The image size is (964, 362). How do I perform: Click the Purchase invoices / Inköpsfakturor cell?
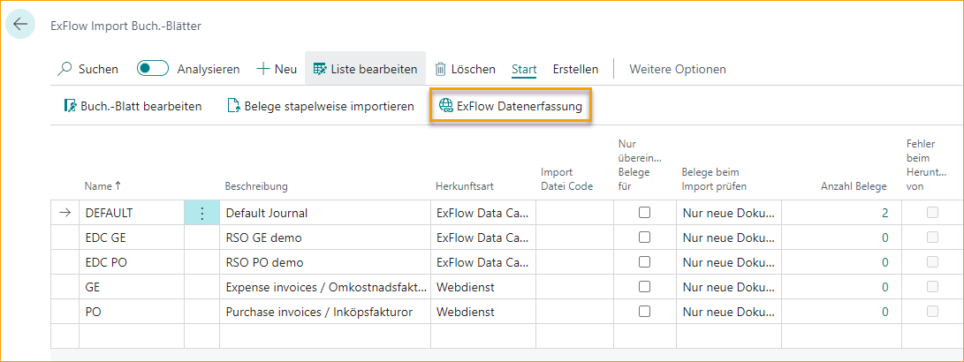pos(325,312)
